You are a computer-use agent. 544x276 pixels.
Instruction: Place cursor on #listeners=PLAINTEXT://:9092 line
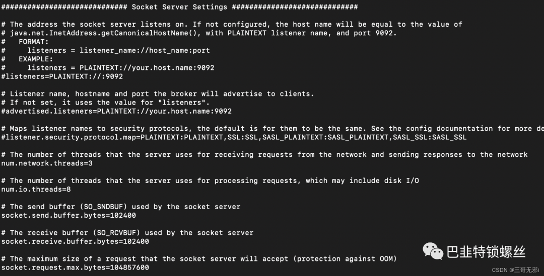point(62,76)
